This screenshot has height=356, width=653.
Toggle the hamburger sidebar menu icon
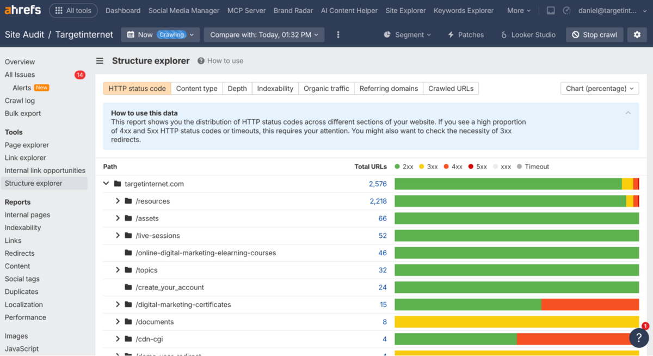coord(100,61)
